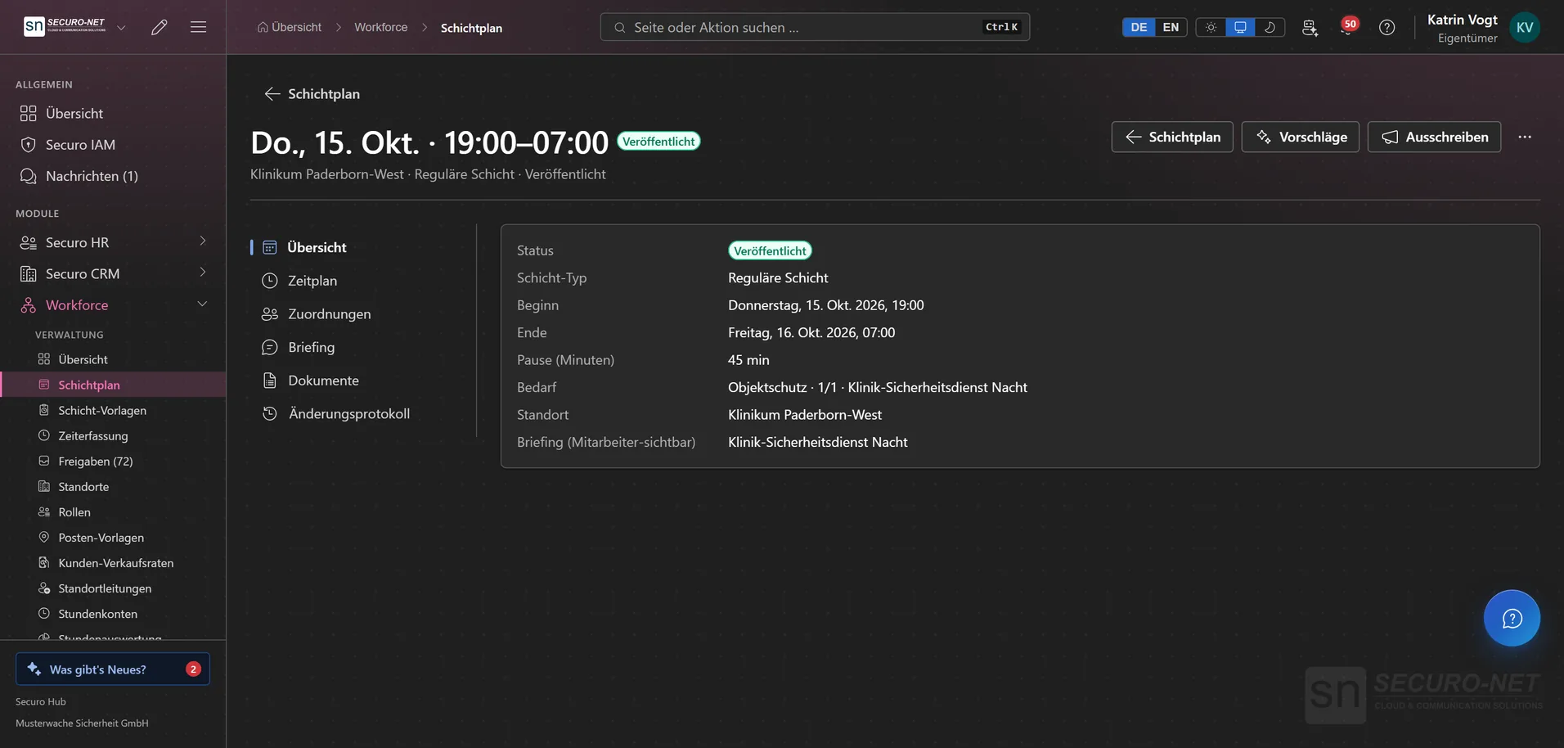This screenshot has height=748, width=1564.
Task: Click the Securo-Net logo
Action: (x=65, y=26)
